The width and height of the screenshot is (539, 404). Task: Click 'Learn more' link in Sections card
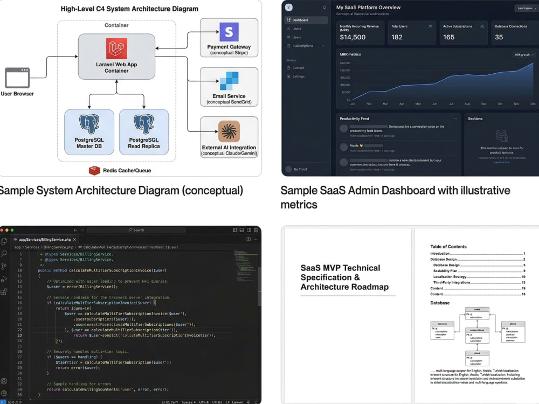click(501, 162)
